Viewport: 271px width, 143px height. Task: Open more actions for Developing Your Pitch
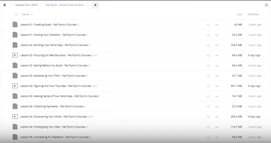point(217,76)
